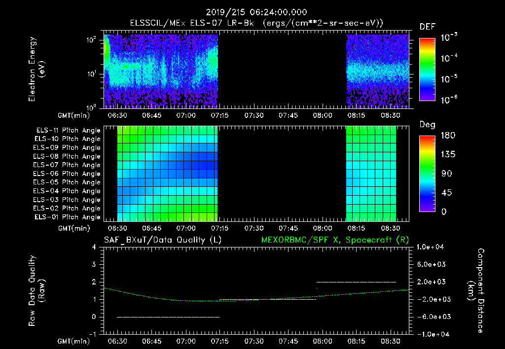Click the 45 tick on Deg scale

447,193
